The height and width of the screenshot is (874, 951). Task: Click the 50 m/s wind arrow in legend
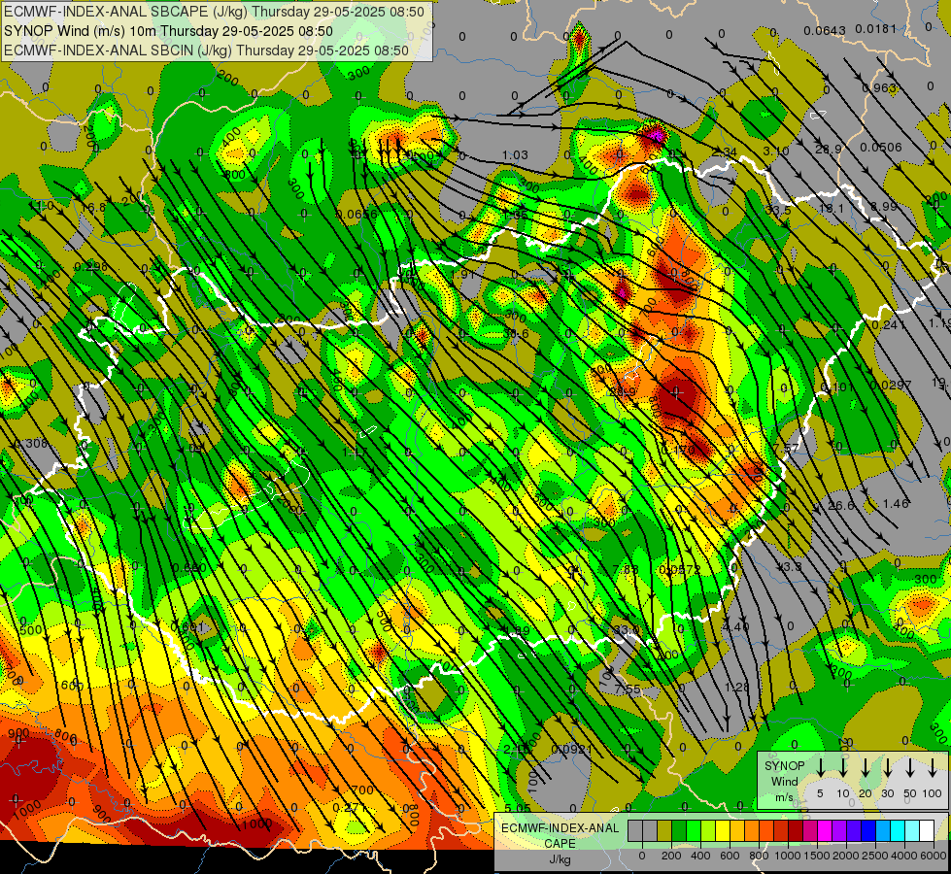tap(910, 767)
